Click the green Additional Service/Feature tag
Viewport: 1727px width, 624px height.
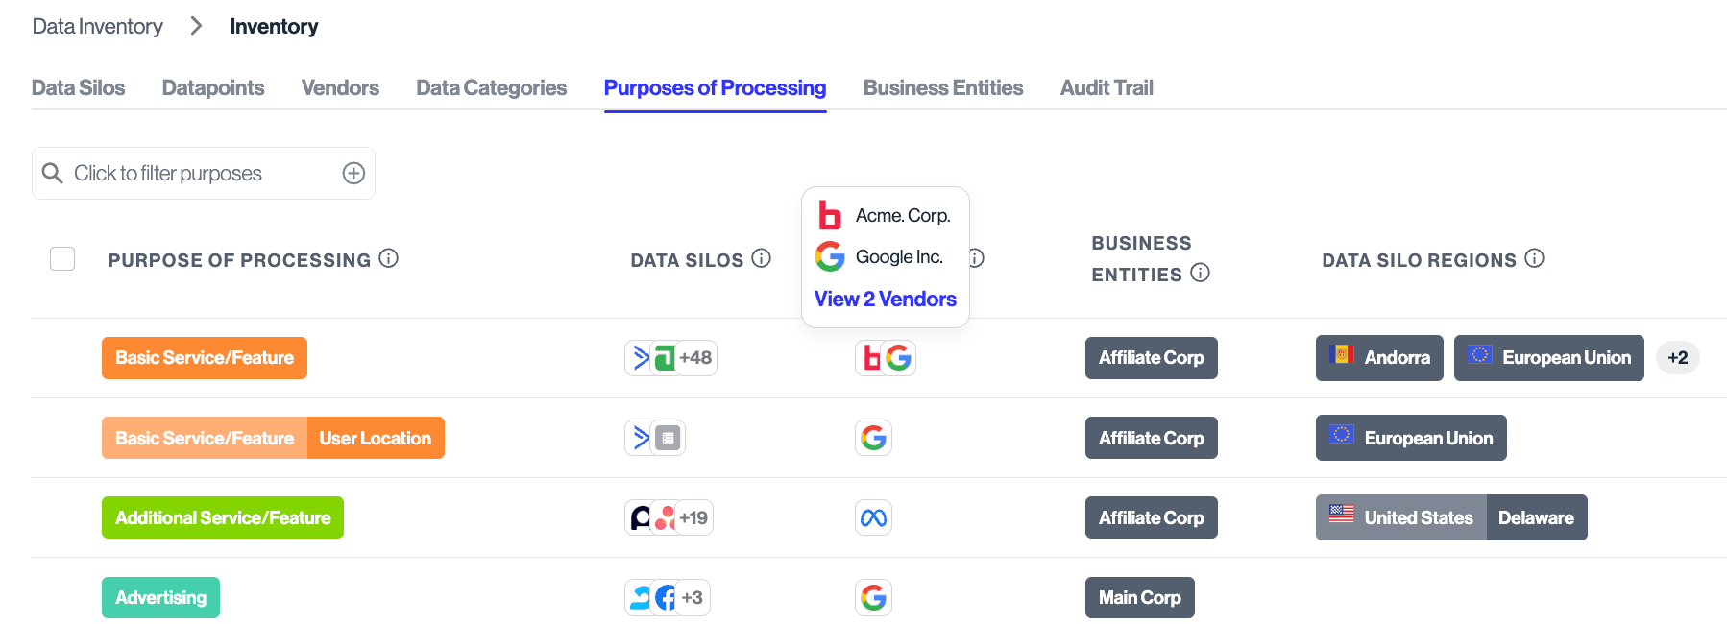pos(223,517)
